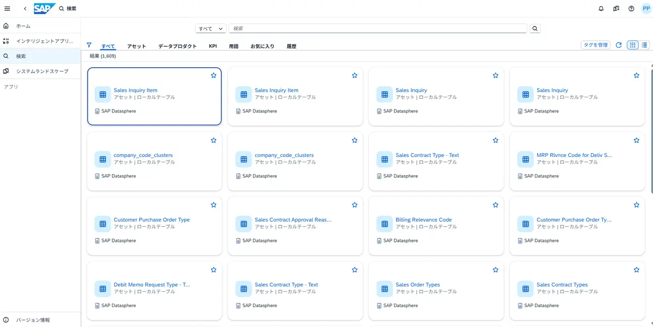Open the notifications bell icon
Image resolution: width=653 pixels, height=327 pixels.
pyautogui.click(x=601, y=9)
